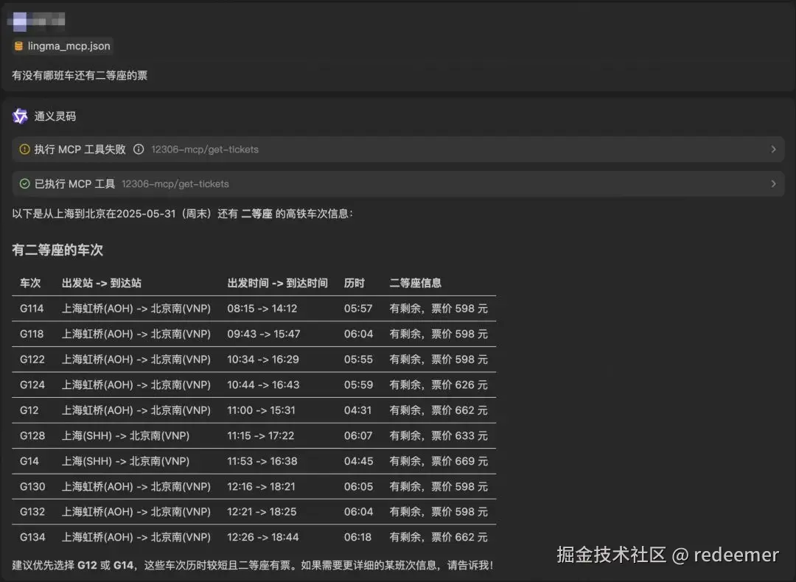Select train number G122 cell
The width and height of the screenshot is (796, 582).
[x=32, y=360]
